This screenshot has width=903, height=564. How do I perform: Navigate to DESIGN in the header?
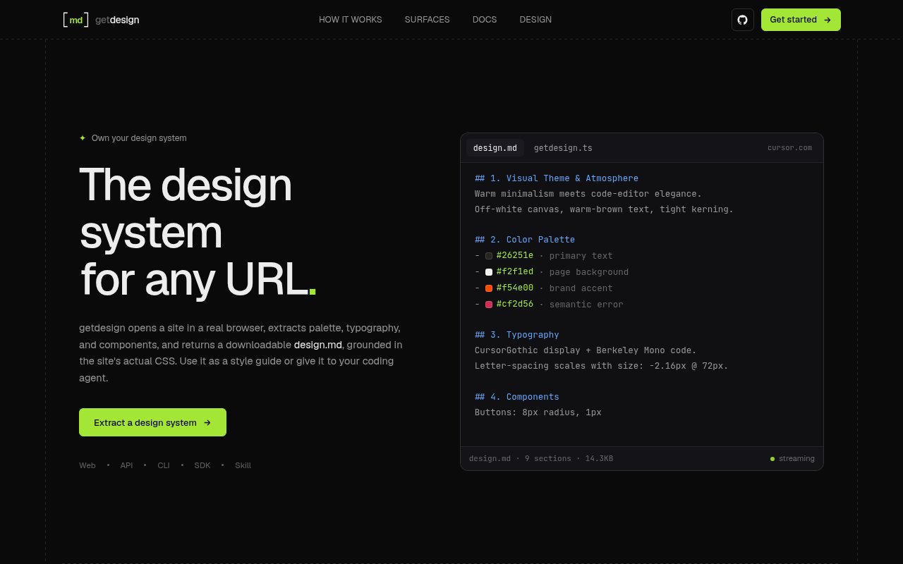pyautogui.click(x=535, y=20)
